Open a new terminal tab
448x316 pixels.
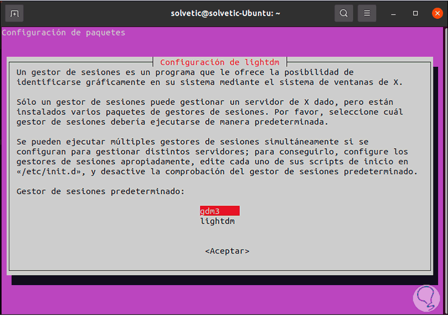pyautogui.click(x=14, y=13)
